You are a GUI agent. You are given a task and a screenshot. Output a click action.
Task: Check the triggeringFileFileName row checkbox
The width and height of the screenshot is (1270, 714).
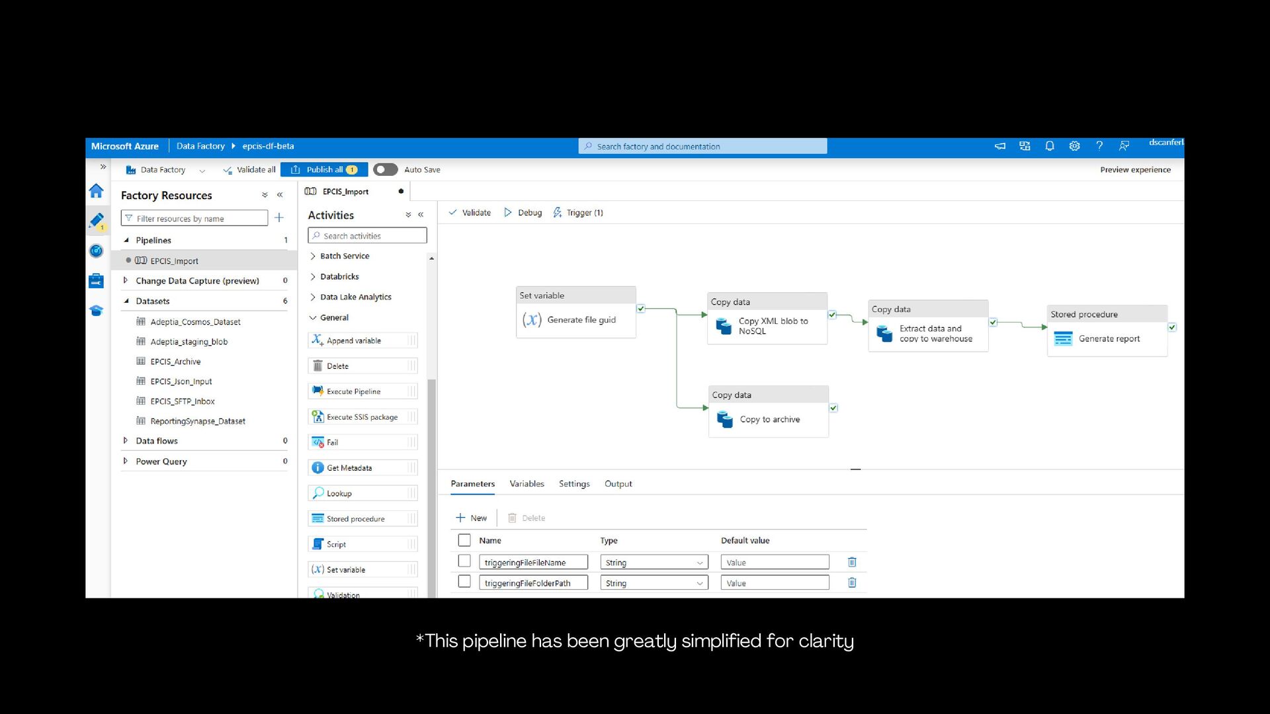[x=464, y=561]
